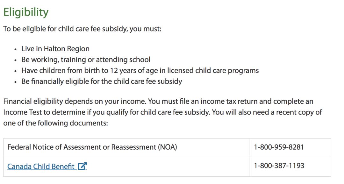
Task: Click 'Be working, training or attending school' item
Action: click(86, 60)
